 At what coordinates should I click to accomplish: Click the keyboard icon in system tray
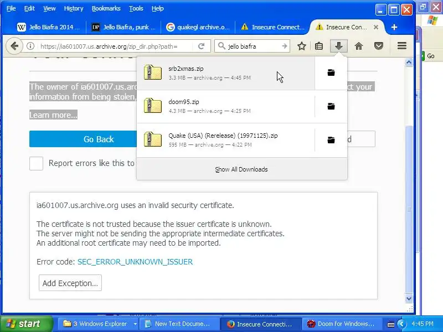[391, 324]
